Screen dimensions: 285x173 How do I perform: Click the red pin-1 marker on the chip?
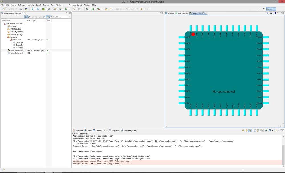(x=193, y=34)
